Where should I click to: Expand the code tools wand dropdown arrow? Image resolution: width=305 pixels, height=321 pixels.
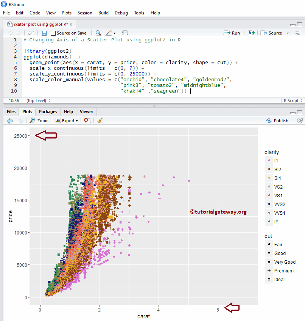(115, 33)
